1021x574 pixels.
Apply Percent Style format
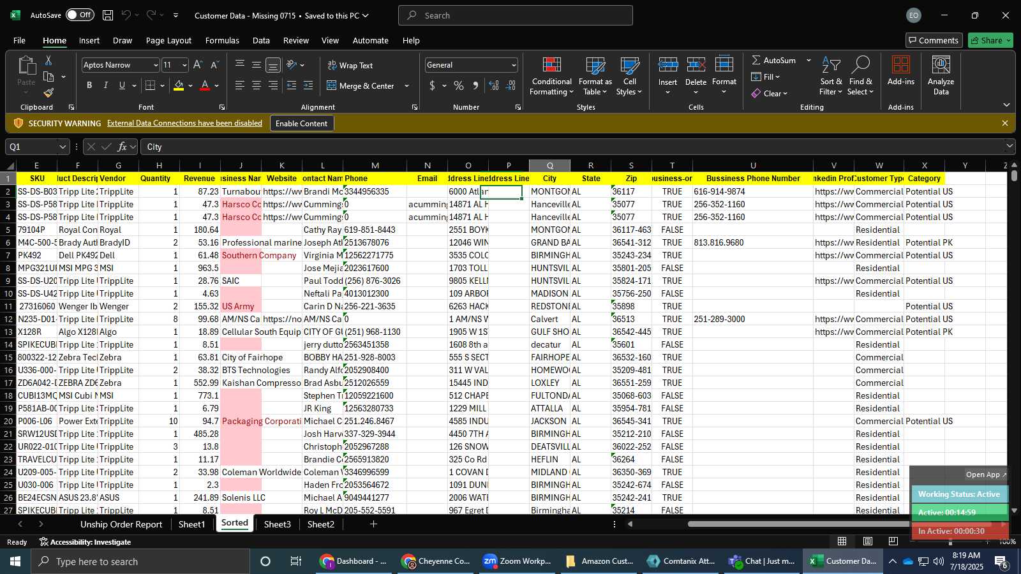pos(459,85)
